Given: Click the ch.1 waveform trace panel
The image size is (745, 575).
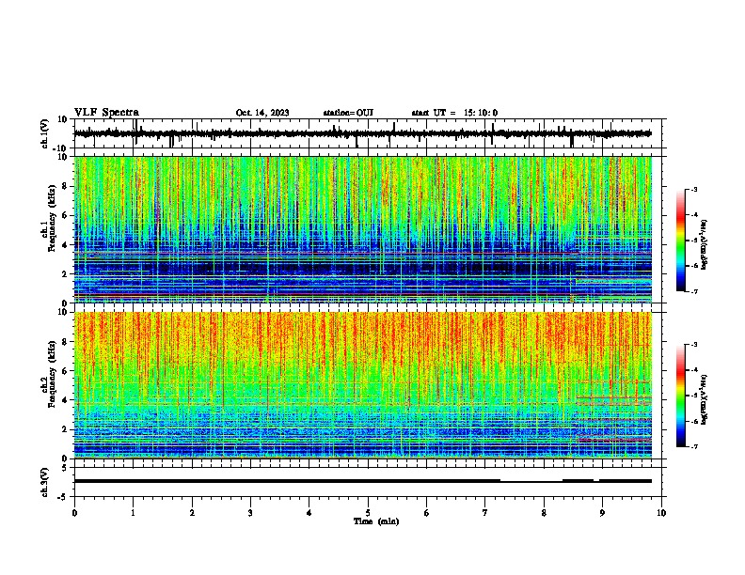Looking at the screenshot, I should tap(370, 133).
